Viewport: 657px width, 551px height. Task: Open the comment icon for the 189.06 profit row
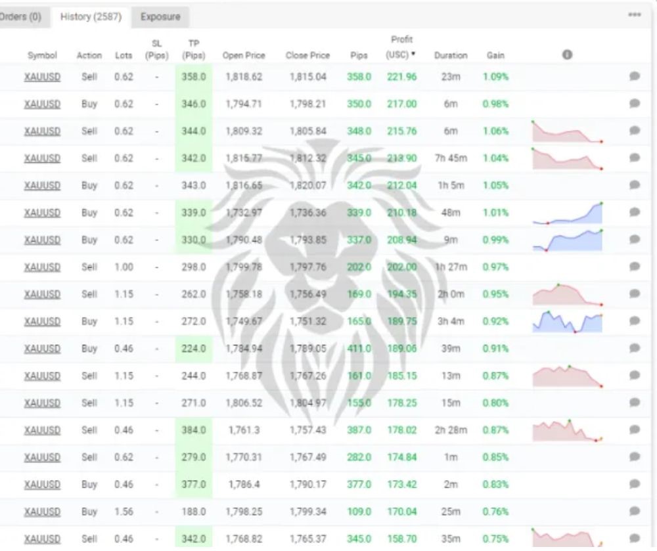[x=635, y=348]
